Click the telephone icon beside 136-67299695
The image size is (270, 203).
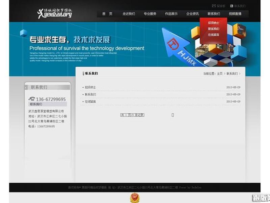coord(31,99)
